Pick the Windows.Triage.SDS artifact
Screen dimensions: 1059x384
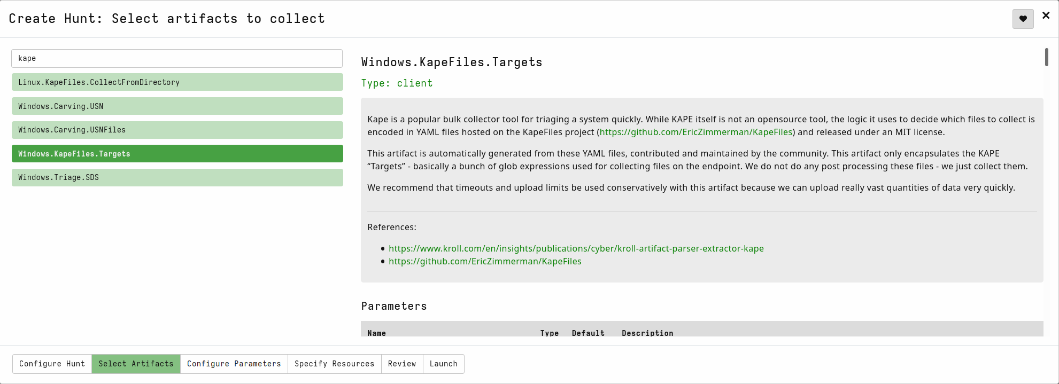tap(177, 177)
